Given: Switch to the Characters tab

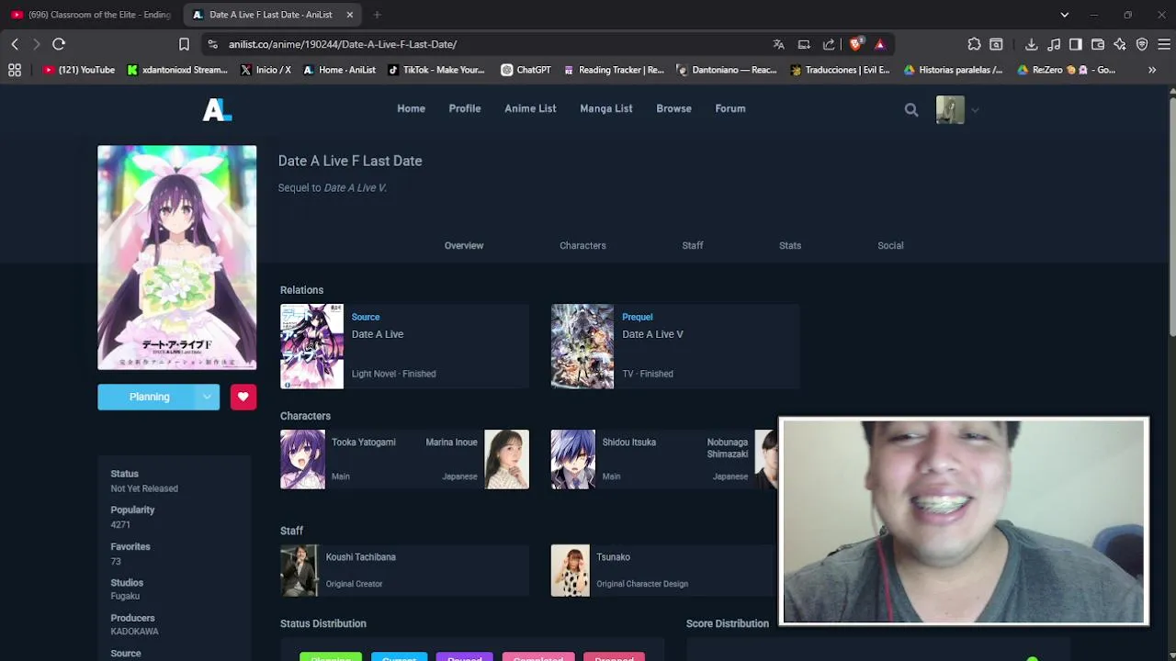Looking at the screenshot, I should coord(582,245).
